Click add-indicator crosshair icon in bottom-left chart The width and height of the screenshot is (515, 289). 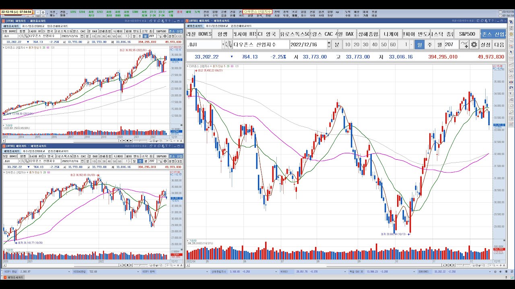tap(160, 161)
